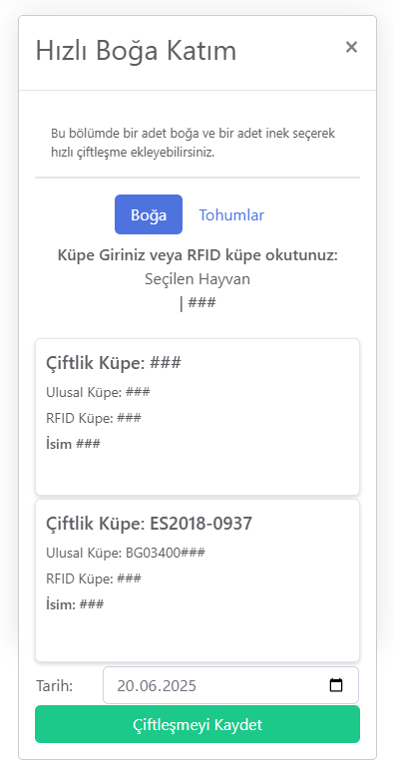
Task: Click the description text about hızlı çiftleşme
Action: point(193,143)
